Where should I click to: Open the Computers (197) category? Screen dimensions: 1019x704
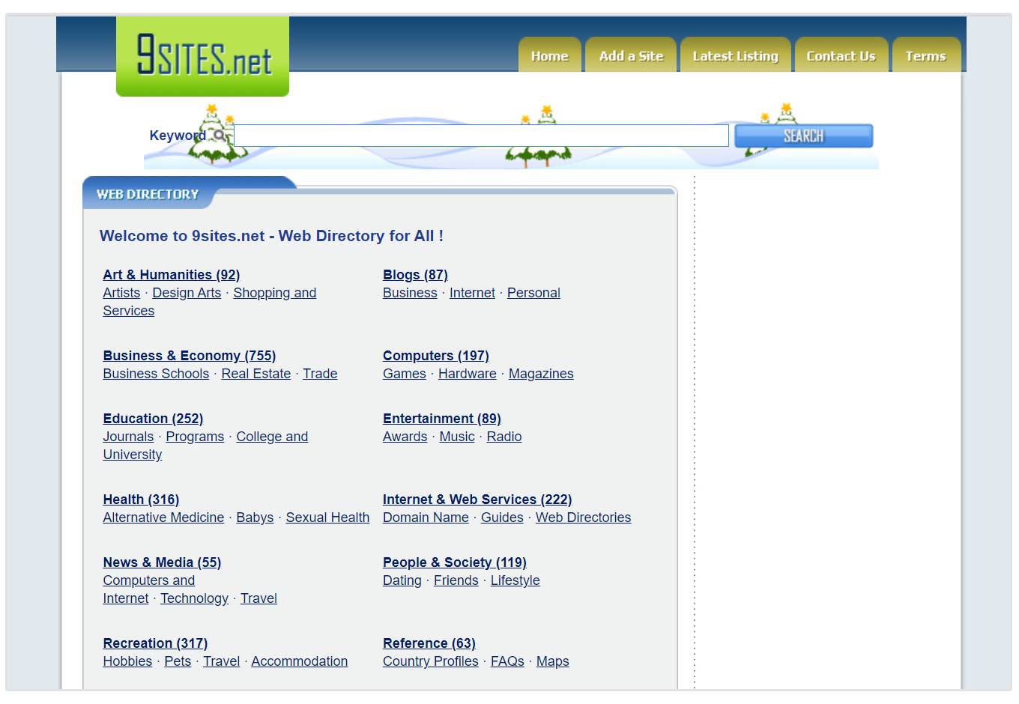[x=435, y=356]
